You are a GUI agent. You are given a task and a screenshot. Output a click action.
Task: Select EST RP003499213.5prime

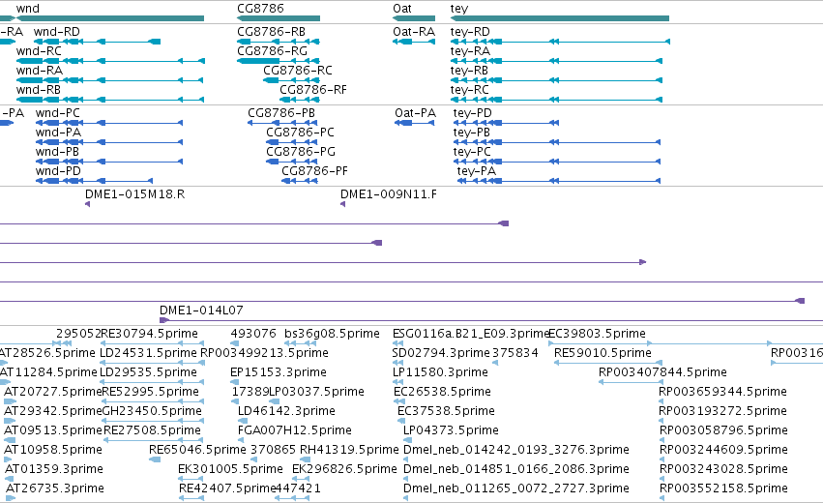[265, 353]
